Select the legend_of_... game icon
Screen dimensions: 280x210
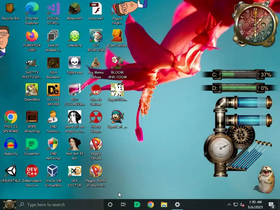[x=117, y=119]
